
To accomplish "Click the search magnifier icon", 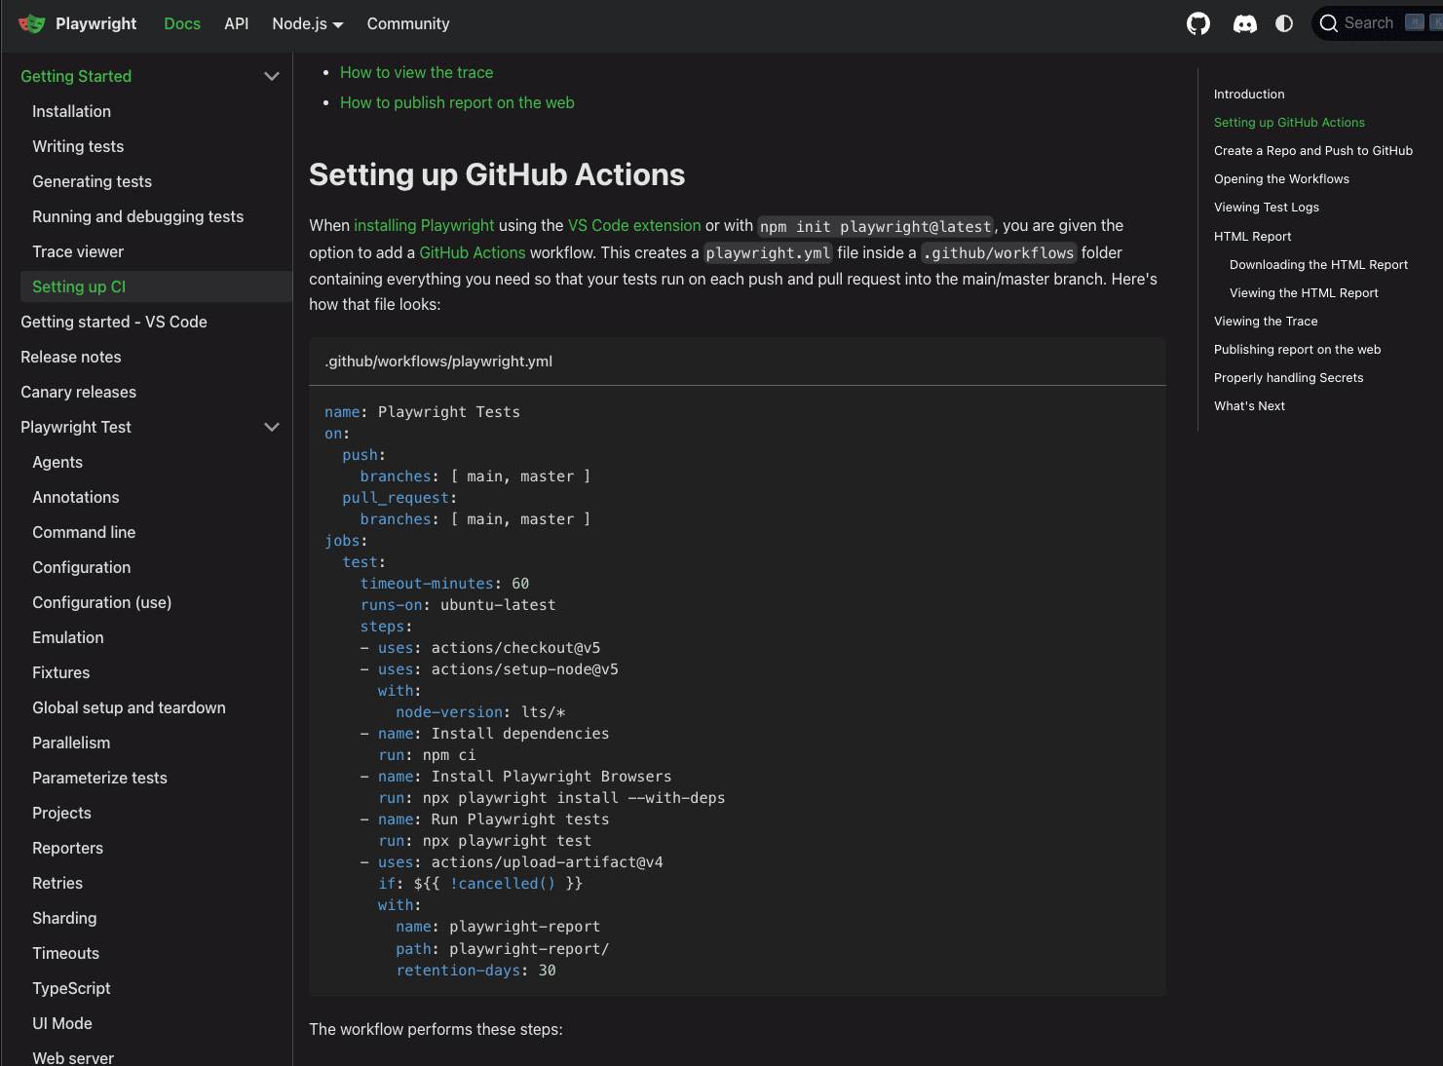I will tap(1329, 23).
